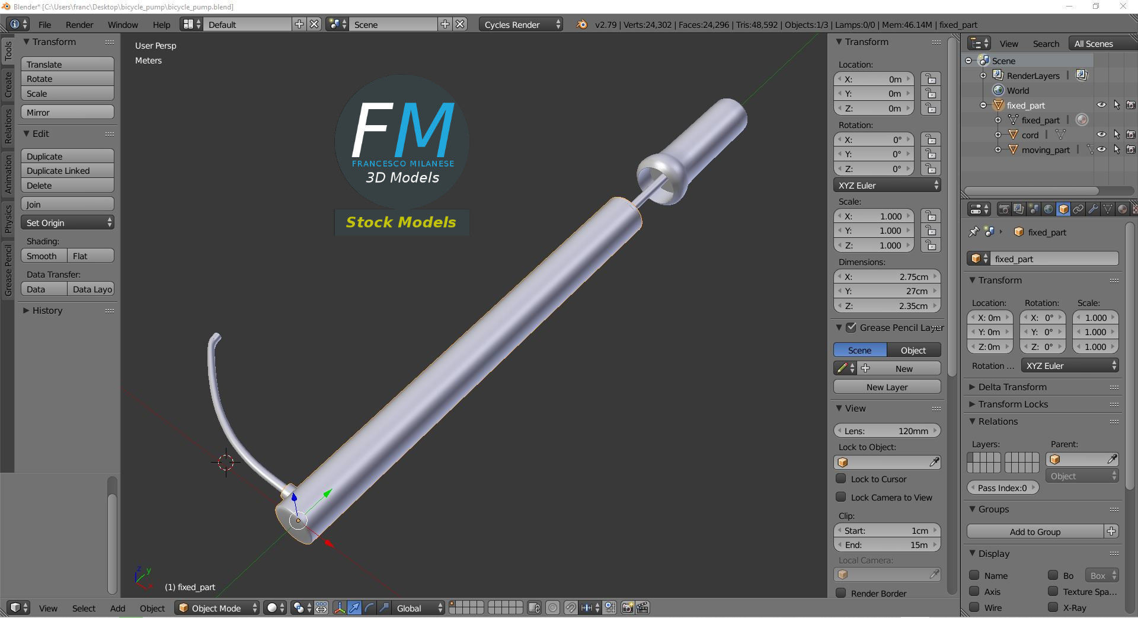1138x618 pixels.
Task: Toggle renderability of fixed_part (camera icon)
Action: click(1131, 105)
